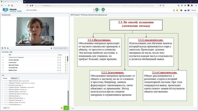Toggle the green camera button

103,10
